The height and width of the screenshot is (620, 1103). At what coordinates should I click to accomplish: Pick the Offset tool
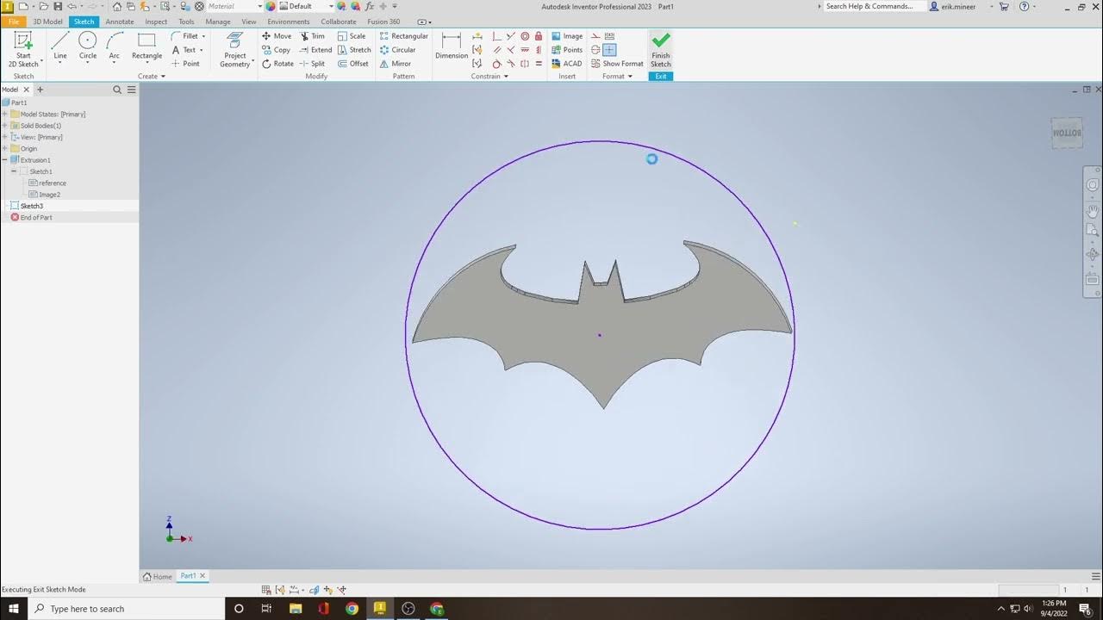[x=353, y=64]
